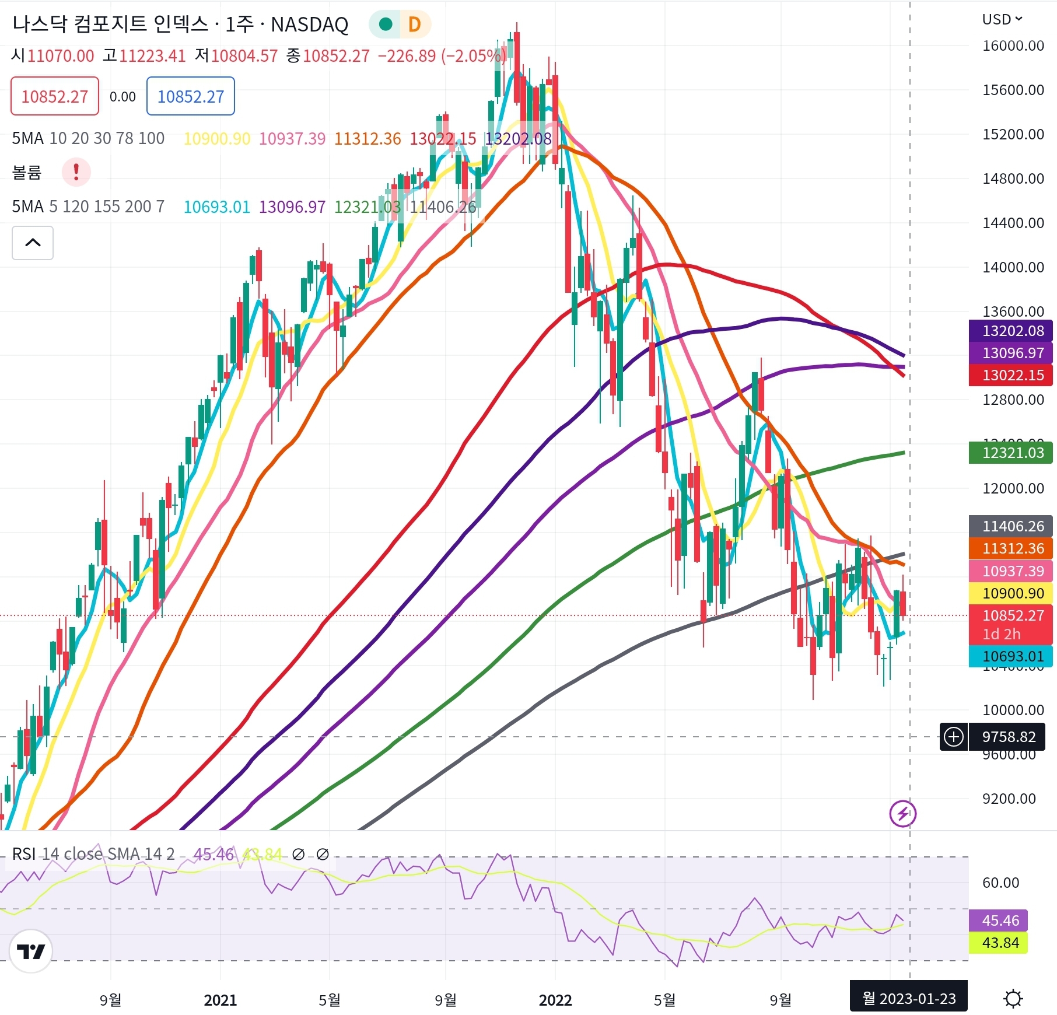The image size is (1057, 1015).
Task: Click the orange D delayed data badge
Action: point(414,24)
